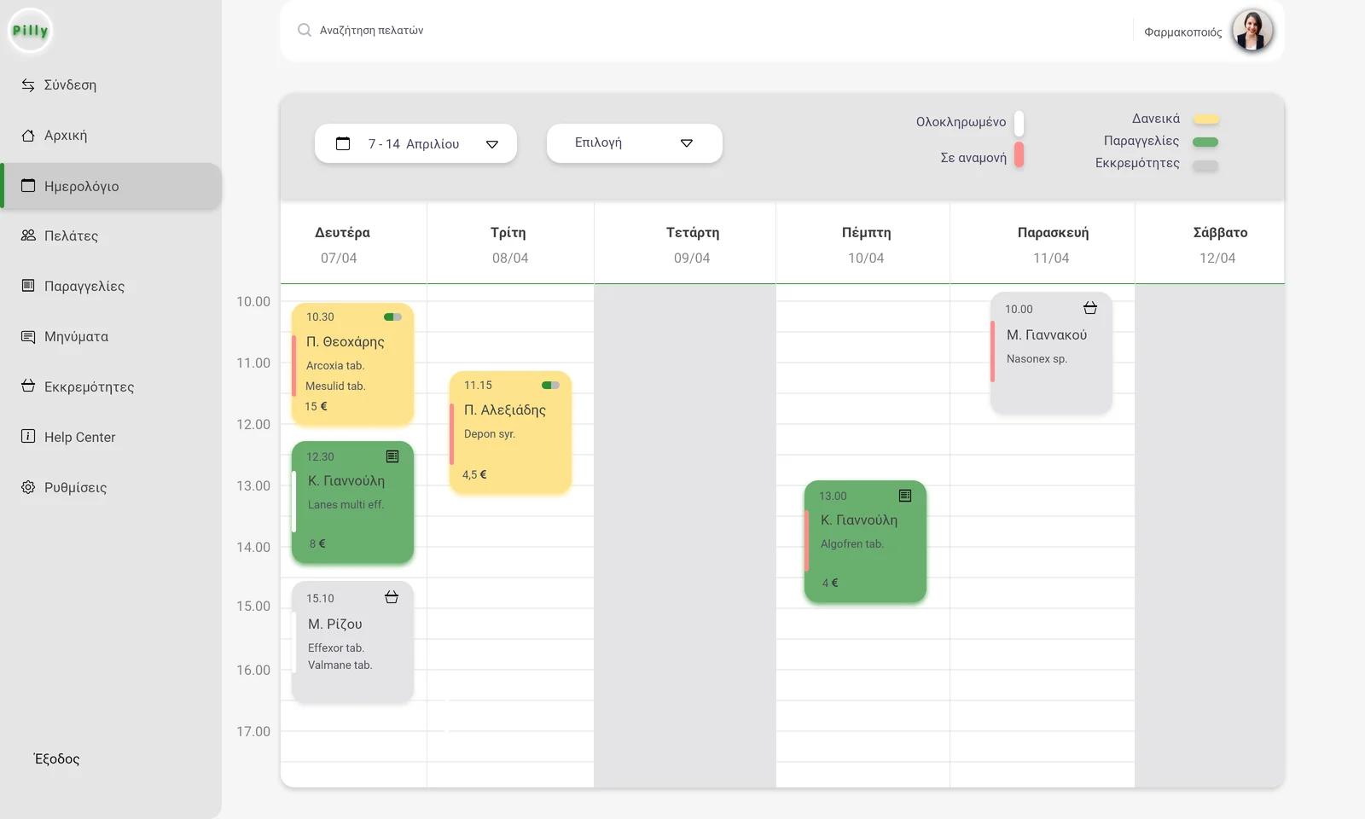
Task: Click order icon on 12.30 Κ. Γιαννούλη card
Action: point(392,456)
